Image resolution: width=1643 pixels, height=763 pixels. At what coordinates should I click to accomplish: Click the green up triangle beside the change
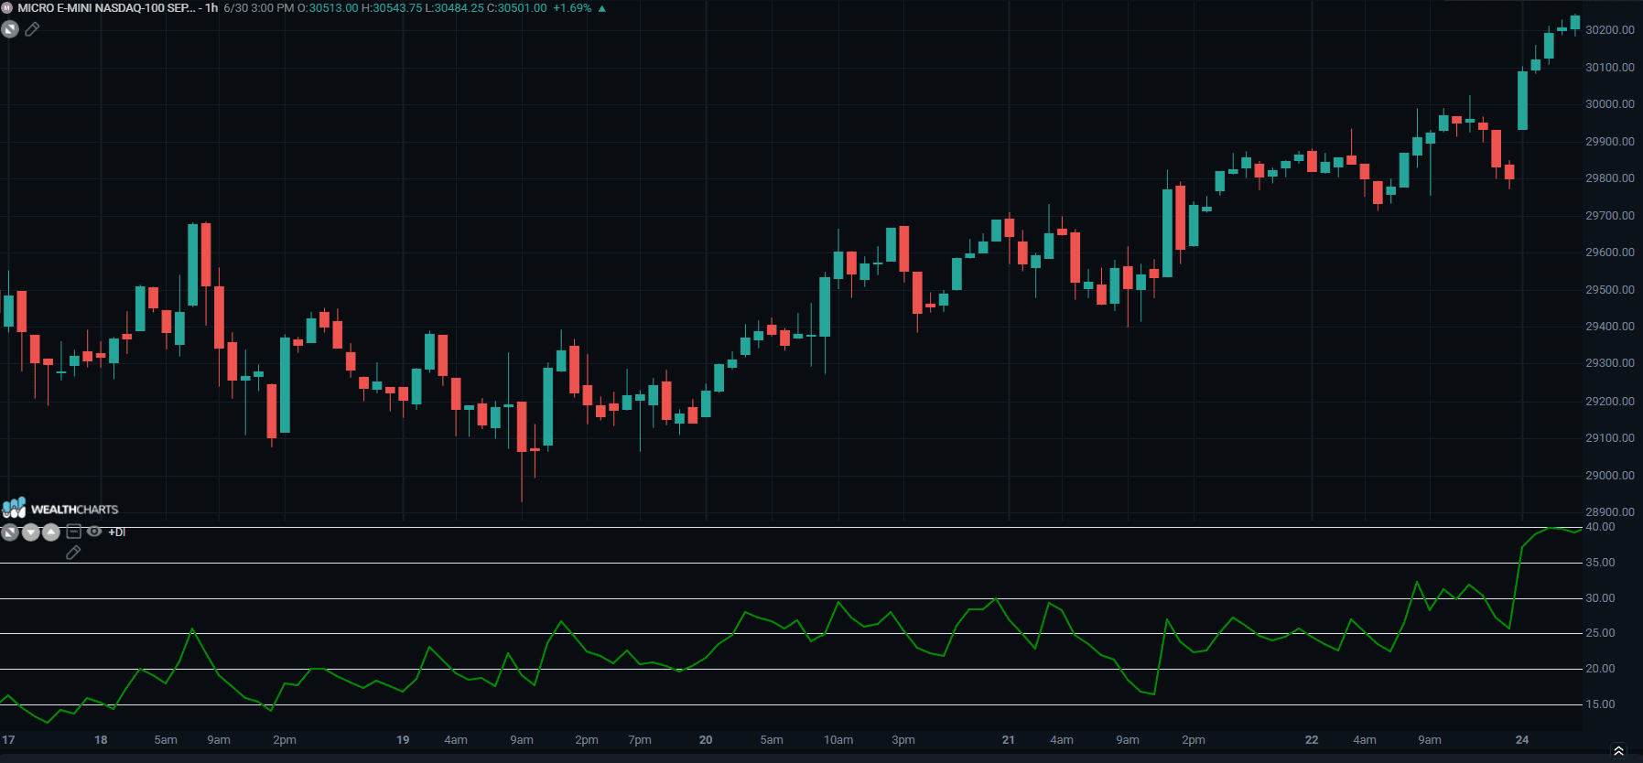pyautogui.click(x=601, y=8)
